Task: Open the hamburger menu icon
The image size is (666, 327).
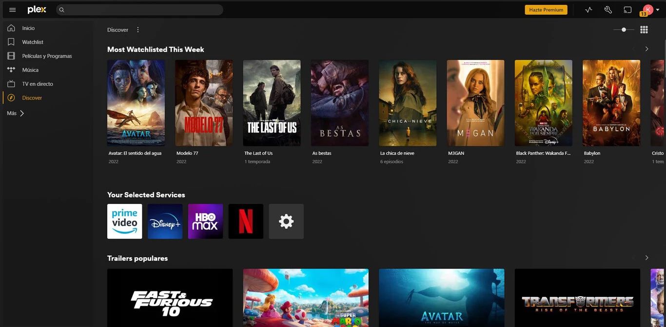Action: 13,10
